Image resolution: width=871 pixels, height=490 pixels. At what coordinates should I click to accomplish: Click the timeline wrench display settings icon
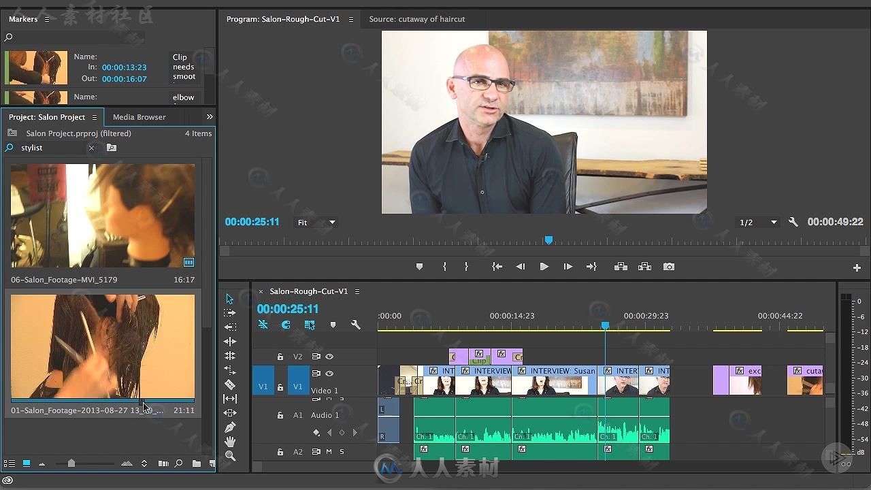coord(355,325)
